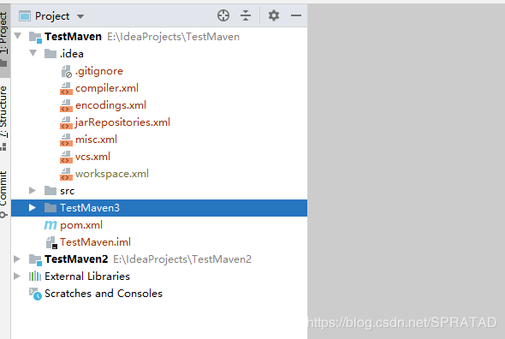Expand the TestMaven2 module

coord(17,259)
